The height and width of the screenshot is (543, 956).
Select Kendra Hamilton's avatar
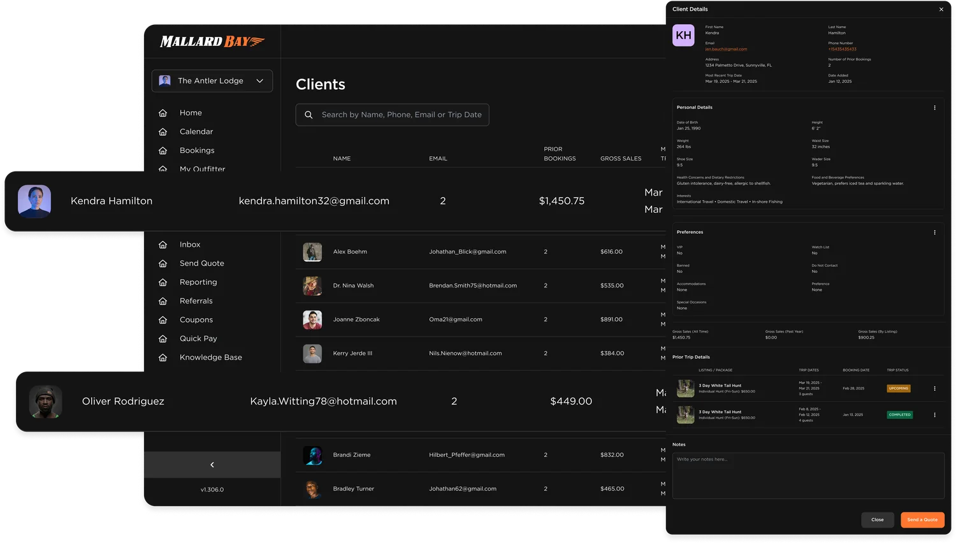(x=34, y=201)
